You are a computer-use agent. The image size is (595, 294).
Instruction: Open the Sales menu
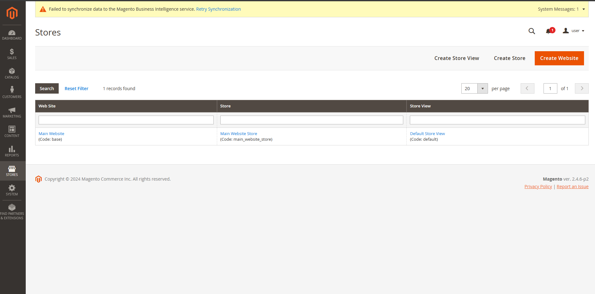(12, 54)
